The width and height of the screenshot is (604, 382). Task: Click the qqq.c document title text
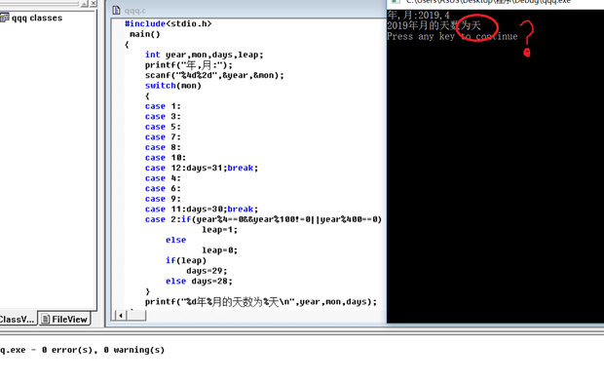[x=134, y=11]
